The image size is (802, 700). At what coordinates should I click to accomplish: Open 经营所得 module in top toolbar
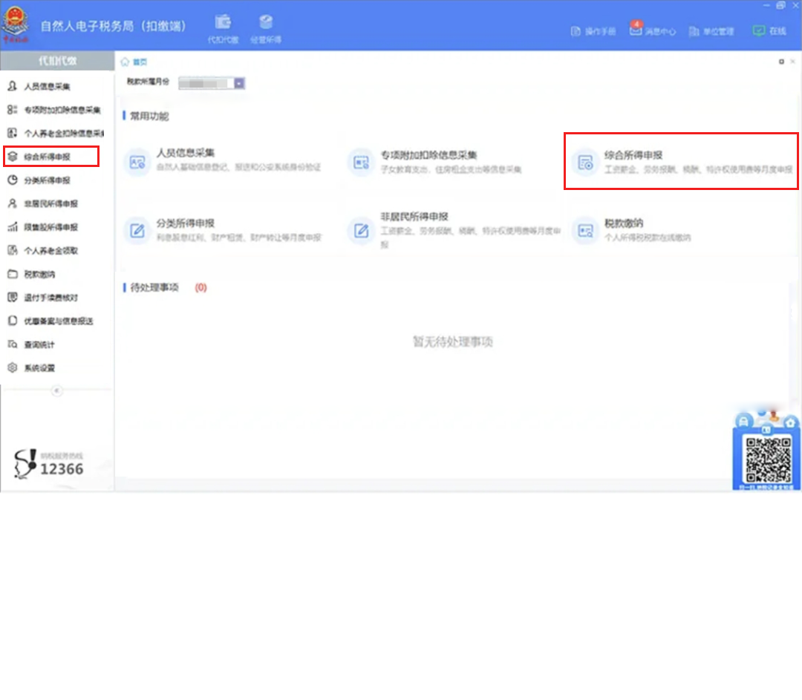266,28
